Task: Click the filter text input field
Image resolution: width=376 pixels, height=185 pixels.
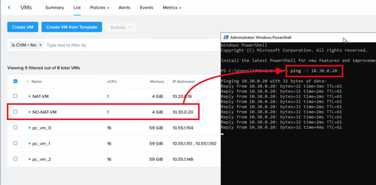Action: coord(132,45)
